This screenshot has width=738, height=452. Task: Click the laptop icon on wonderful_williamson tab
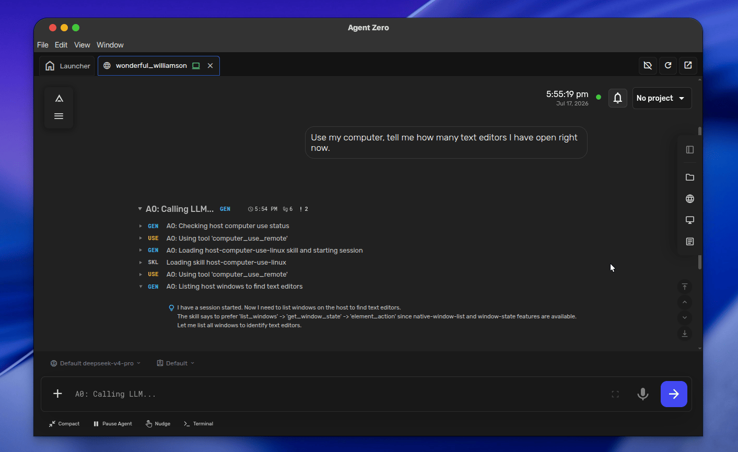(196, 66)
